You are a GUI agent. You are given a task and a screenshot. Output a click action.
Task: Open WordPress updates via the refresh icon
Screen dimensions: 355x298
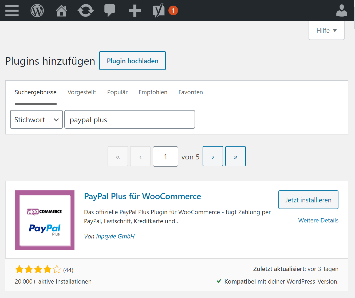[x=85, y=11]
